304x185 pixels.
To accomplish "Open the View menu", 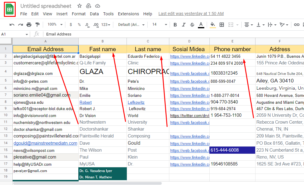I will point(48,14).
